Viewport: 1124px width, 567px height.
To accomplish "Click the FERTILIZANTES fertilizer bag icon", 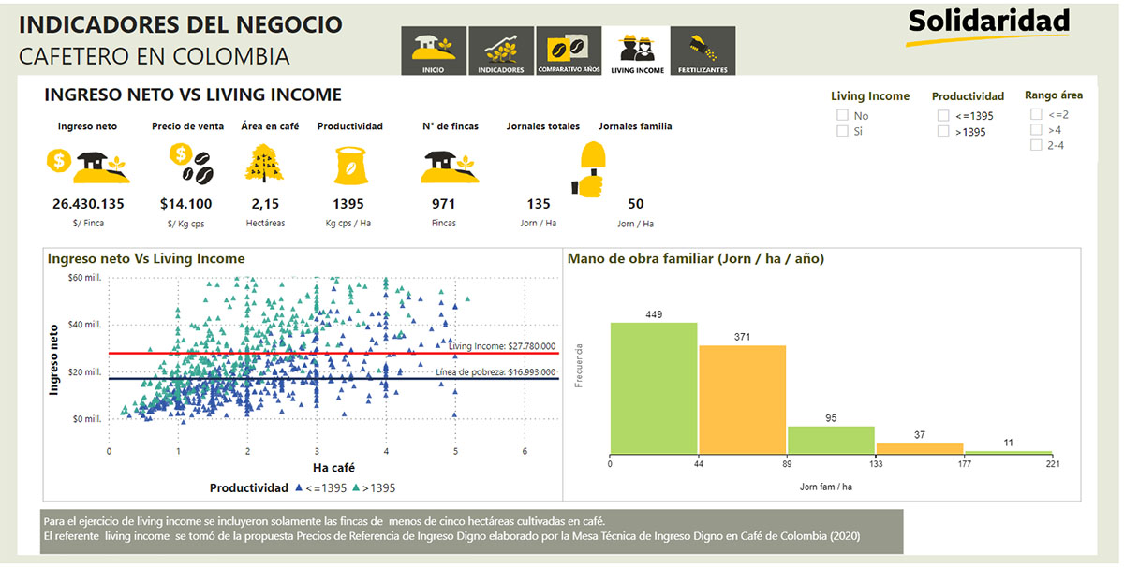I will pos(702,47).
